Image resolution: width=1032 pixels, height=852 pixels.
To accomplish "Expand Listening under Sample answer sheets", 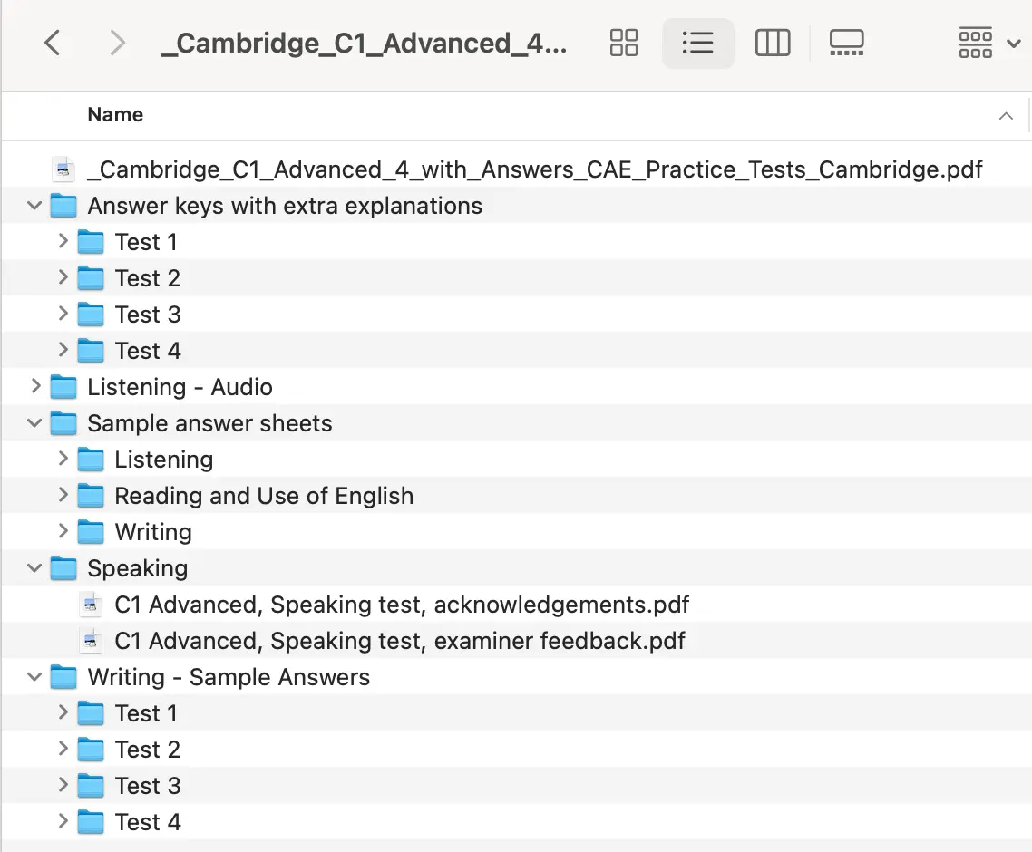I will click(x=63, y=458).
